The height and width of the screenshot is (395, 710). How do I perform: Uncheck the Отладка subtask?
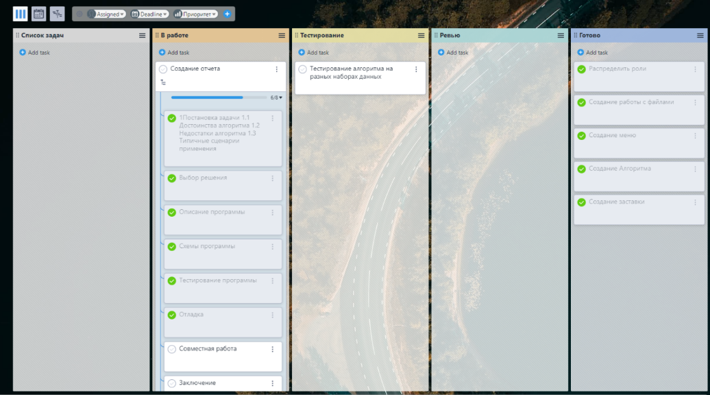tap(171, 315)
